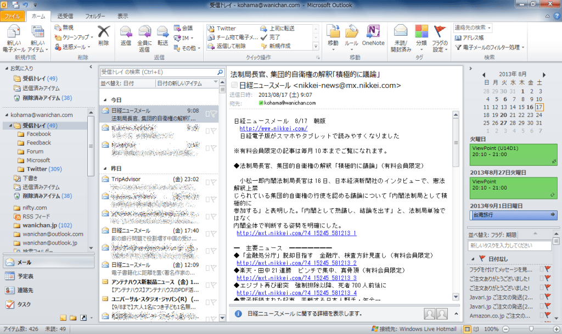Open the ファイル tab
This screenshot has width=562, height=334.
click(x=12, y=16)
